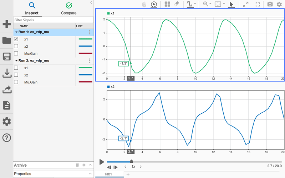Switch to the Inspect tab
Viewport: 285px width, 178px height.
tap(32, 9)
